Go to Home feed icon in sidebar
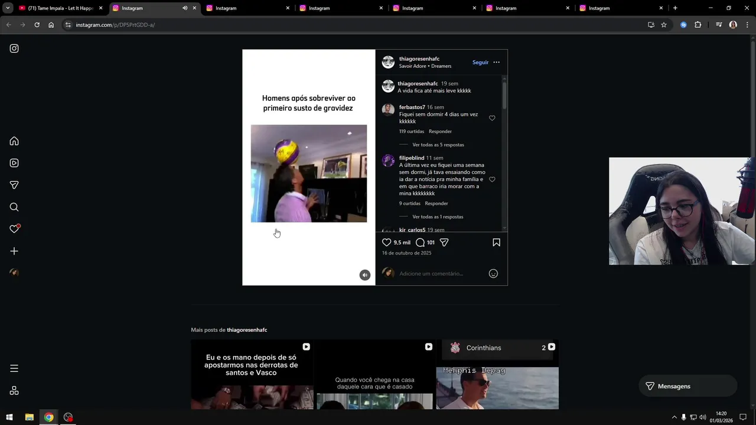 pyautogui.click(x=14, y=141)
